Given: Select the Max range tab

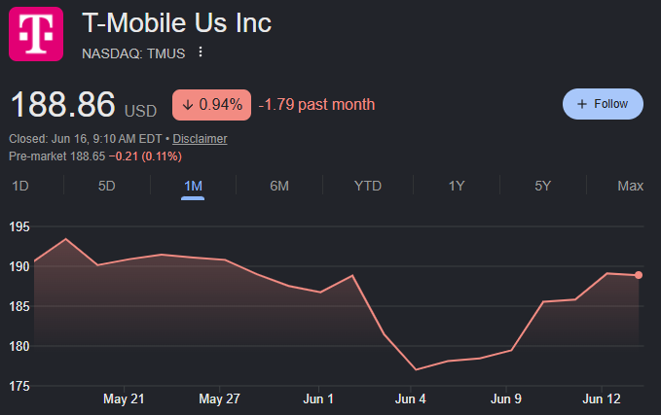Looking at the screenshot, I should pyautogui.click(x=630, y=186).
